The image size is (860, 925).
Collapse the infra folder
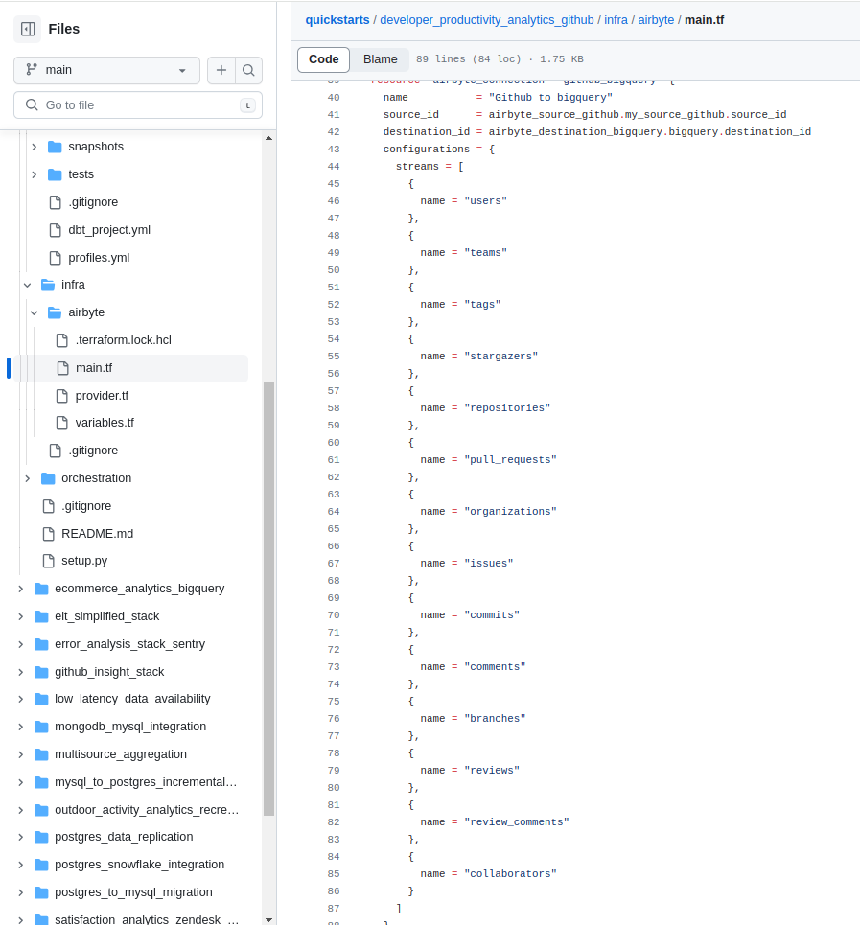(27, 284)
